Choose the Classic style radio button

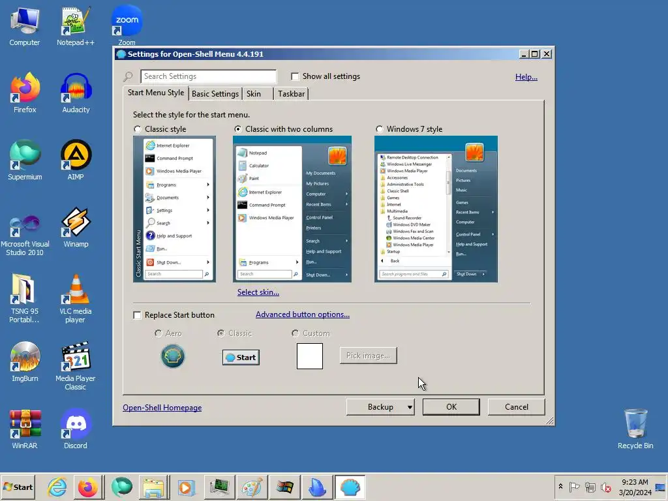click(x=138, y=129)
